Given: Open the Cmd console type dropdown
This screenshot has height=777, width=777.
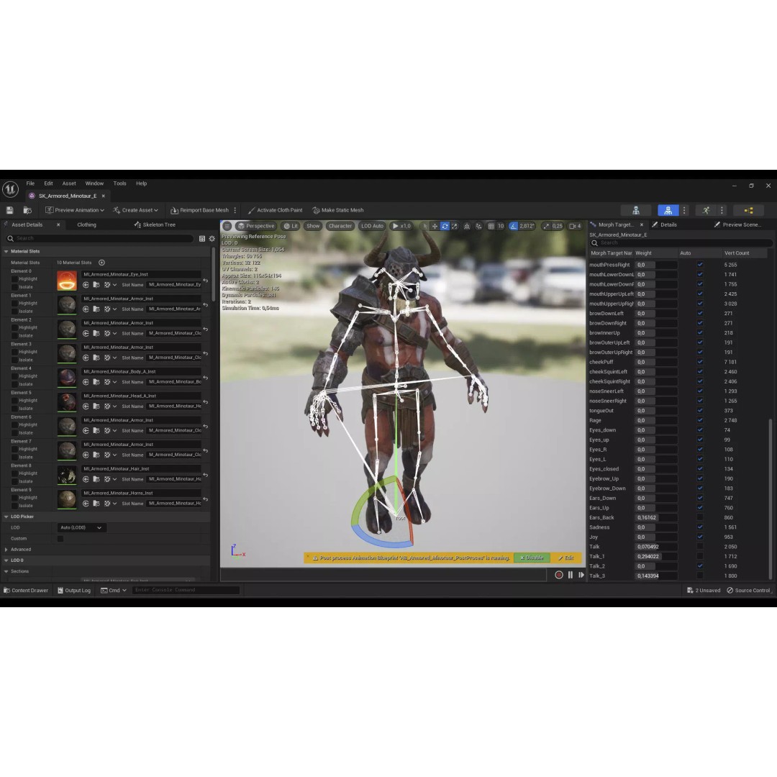Looking at the screenshot, I should coord(114,590).
